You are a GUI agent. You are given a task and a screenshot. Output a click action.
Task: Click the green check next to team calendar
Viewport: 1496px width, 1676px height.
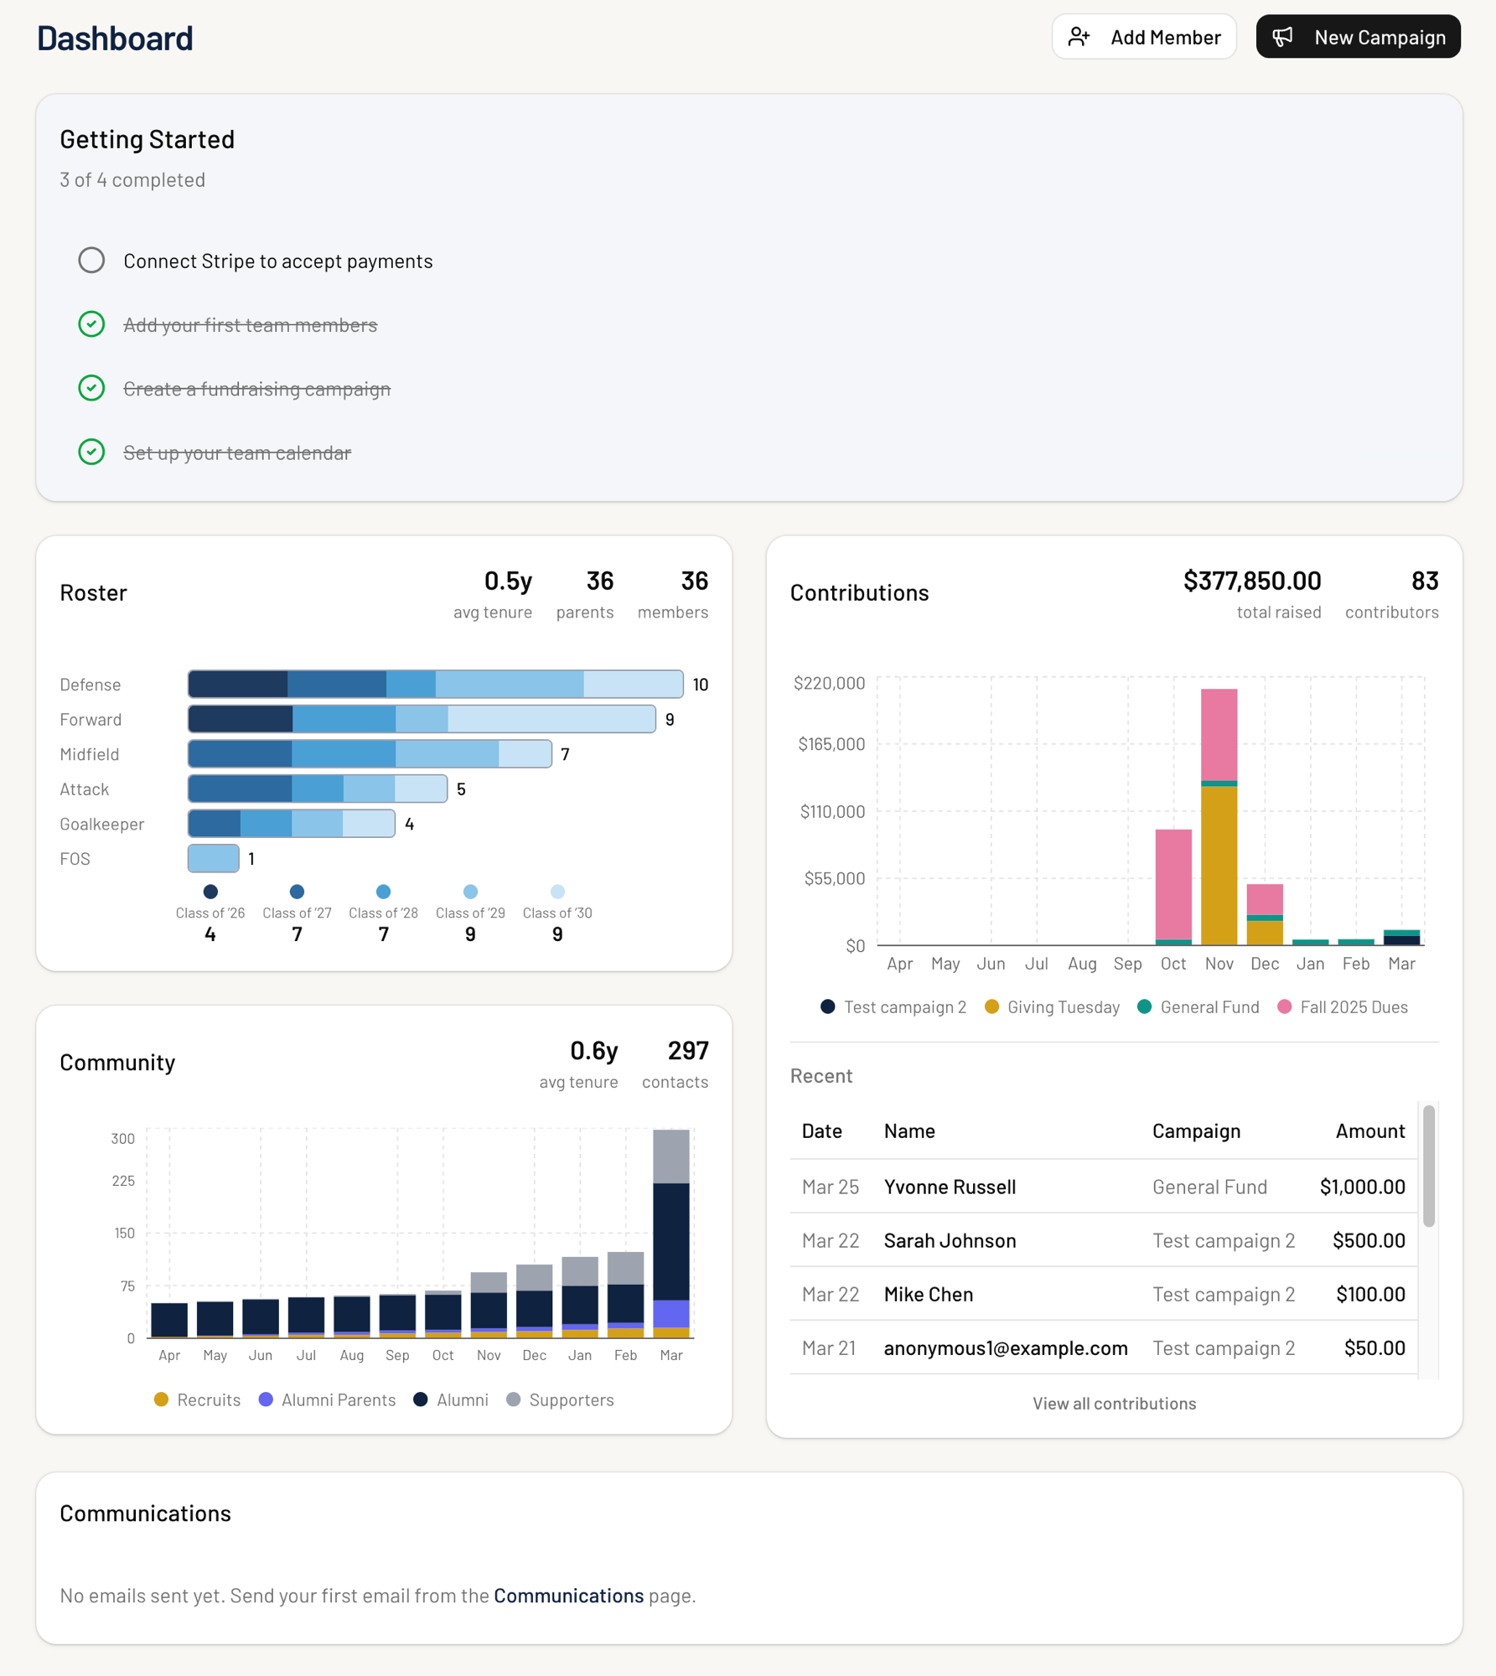91,453
